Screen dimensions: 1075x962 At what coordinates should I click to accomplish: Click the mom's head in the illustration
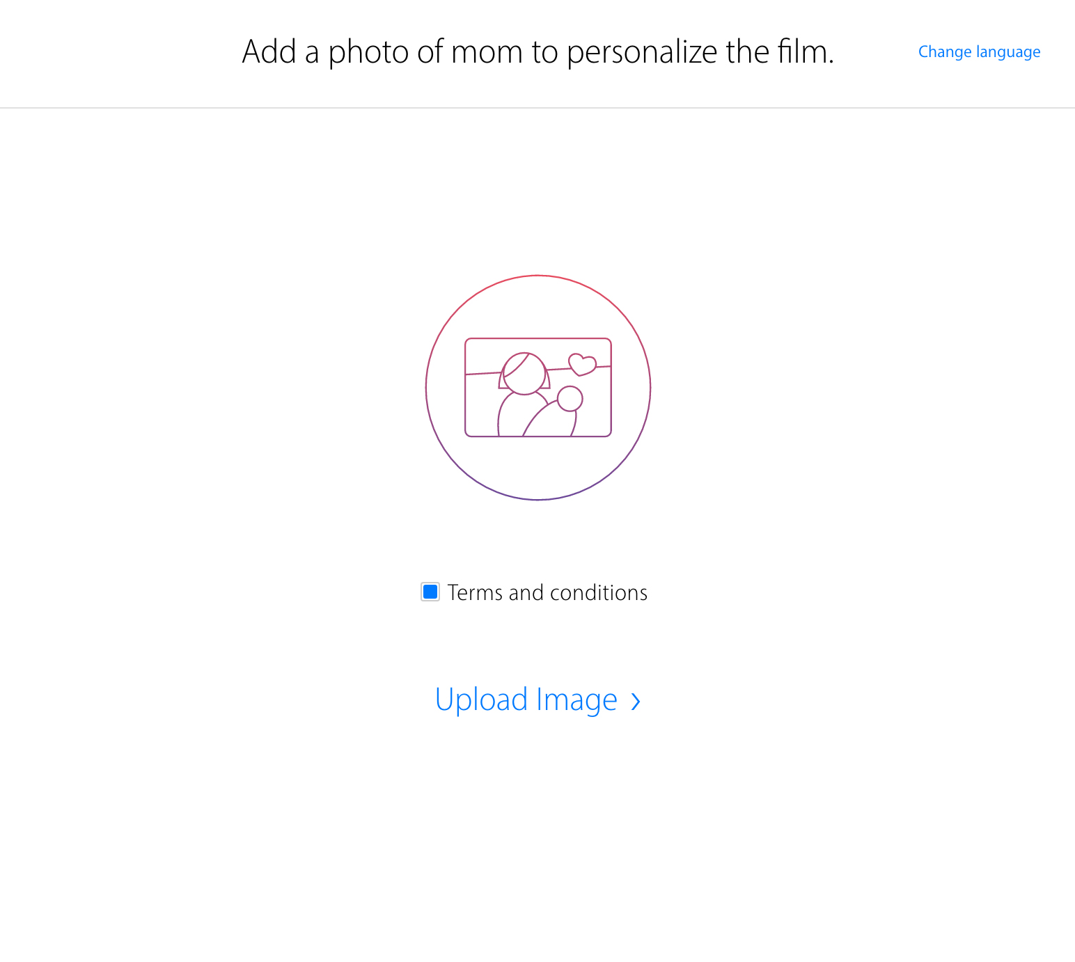coord(524,374)
